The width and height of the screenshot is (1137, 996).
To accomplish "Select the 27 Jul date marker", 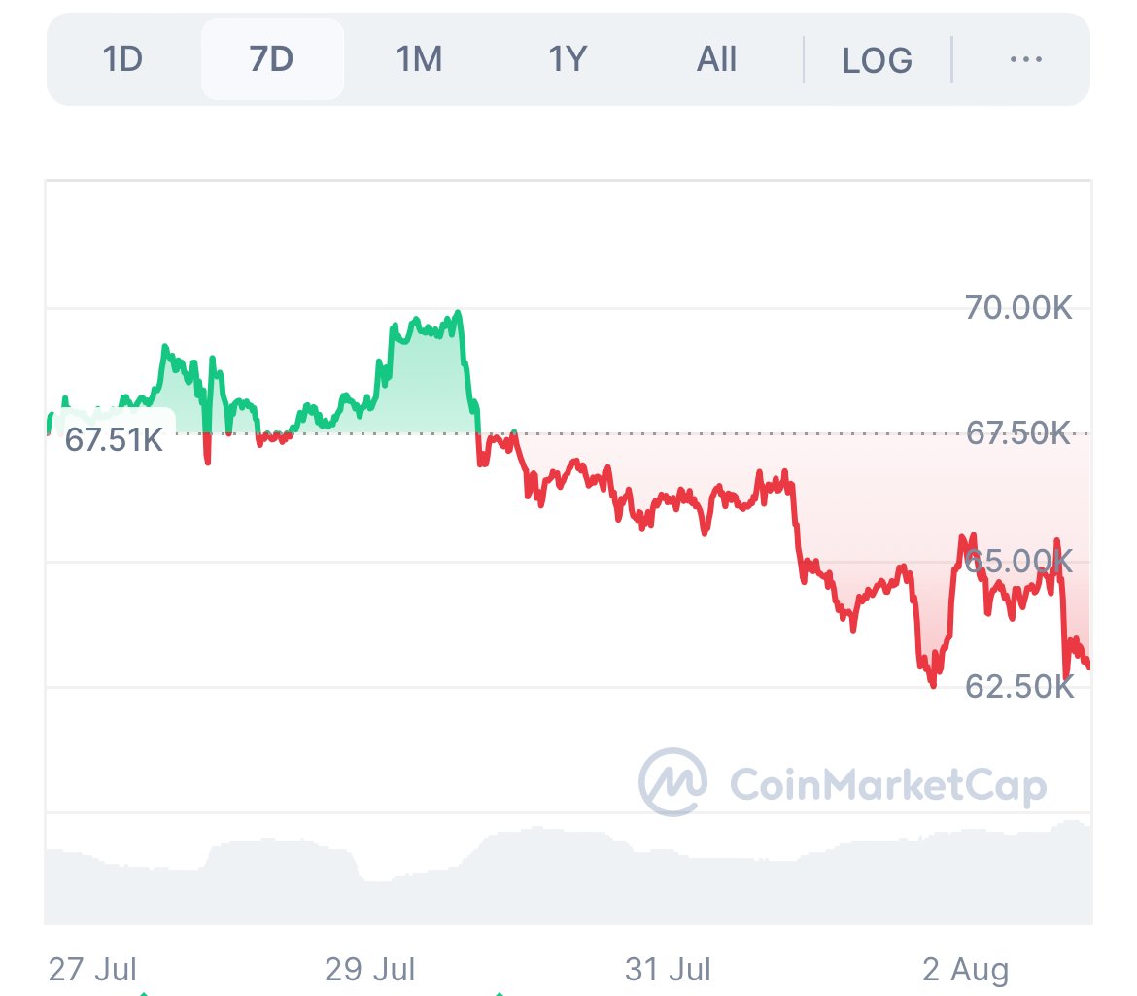I will pos(92,969).
